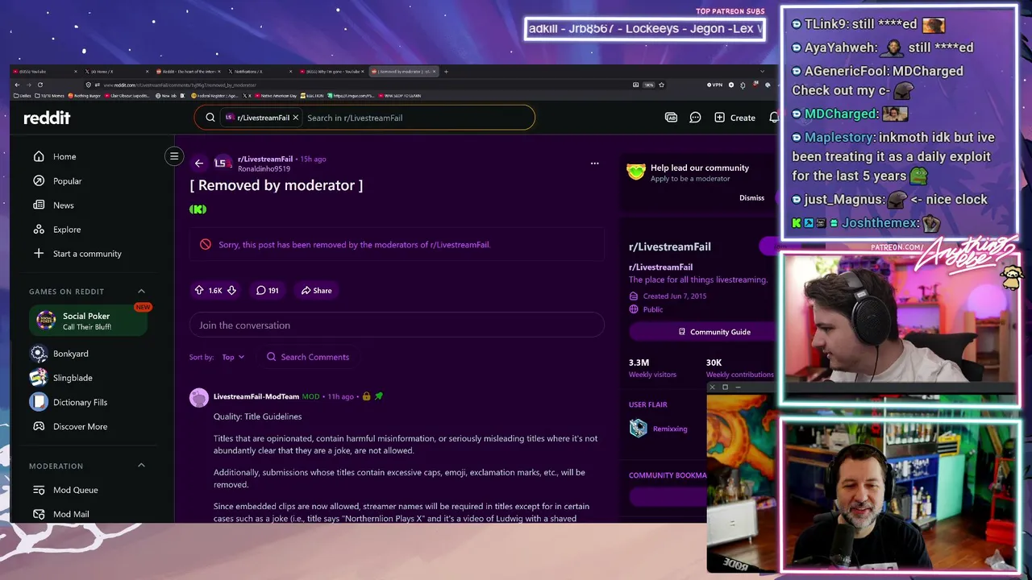Viewport: 1032px width, 580px height.
Task: Switch to the Reddit heart of the internet tab
Action: click(x=189, y=72)
